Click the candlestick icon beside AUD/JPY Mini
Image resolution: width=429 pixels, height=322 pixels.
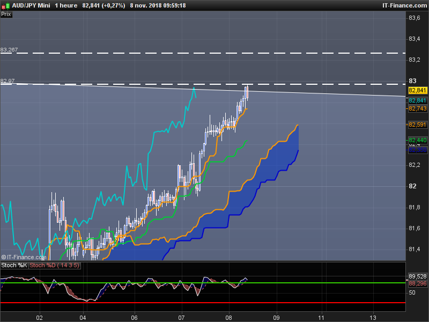tap(5, 5)
